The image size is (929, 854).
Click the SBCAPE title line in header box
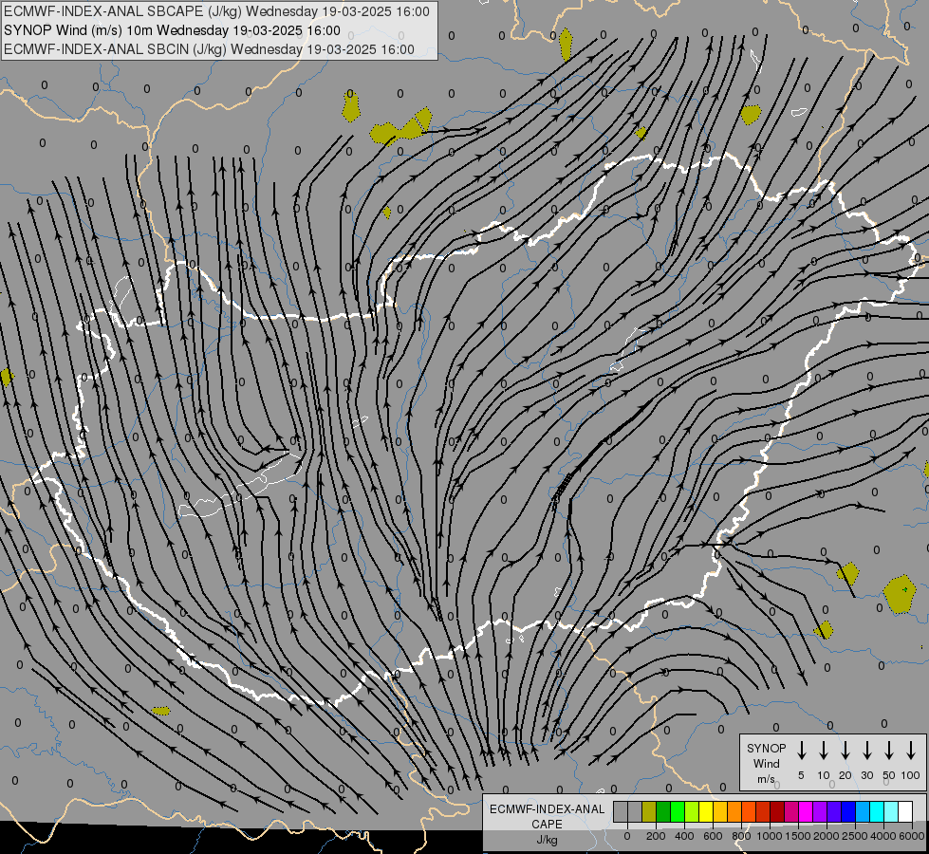pyautogui.click(x=216, y=11)
